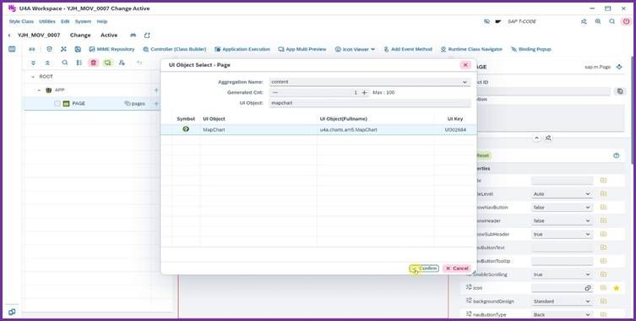Screen dimensions: 636x321
Task: Go back using the arrow beside YJH_MOV_0007
Action: pyautogui.click(x=9, y=35)
